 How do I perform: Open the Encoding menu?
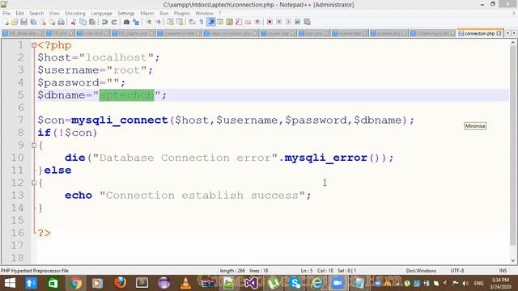point(75,13)
